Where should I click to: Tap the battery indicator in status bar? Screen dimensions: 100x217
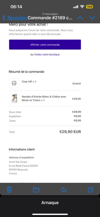click(89, 7)
